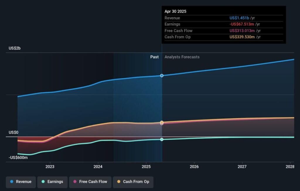Click the 2023 x-axis label
The image size is (300, 191).
point(50,167)
